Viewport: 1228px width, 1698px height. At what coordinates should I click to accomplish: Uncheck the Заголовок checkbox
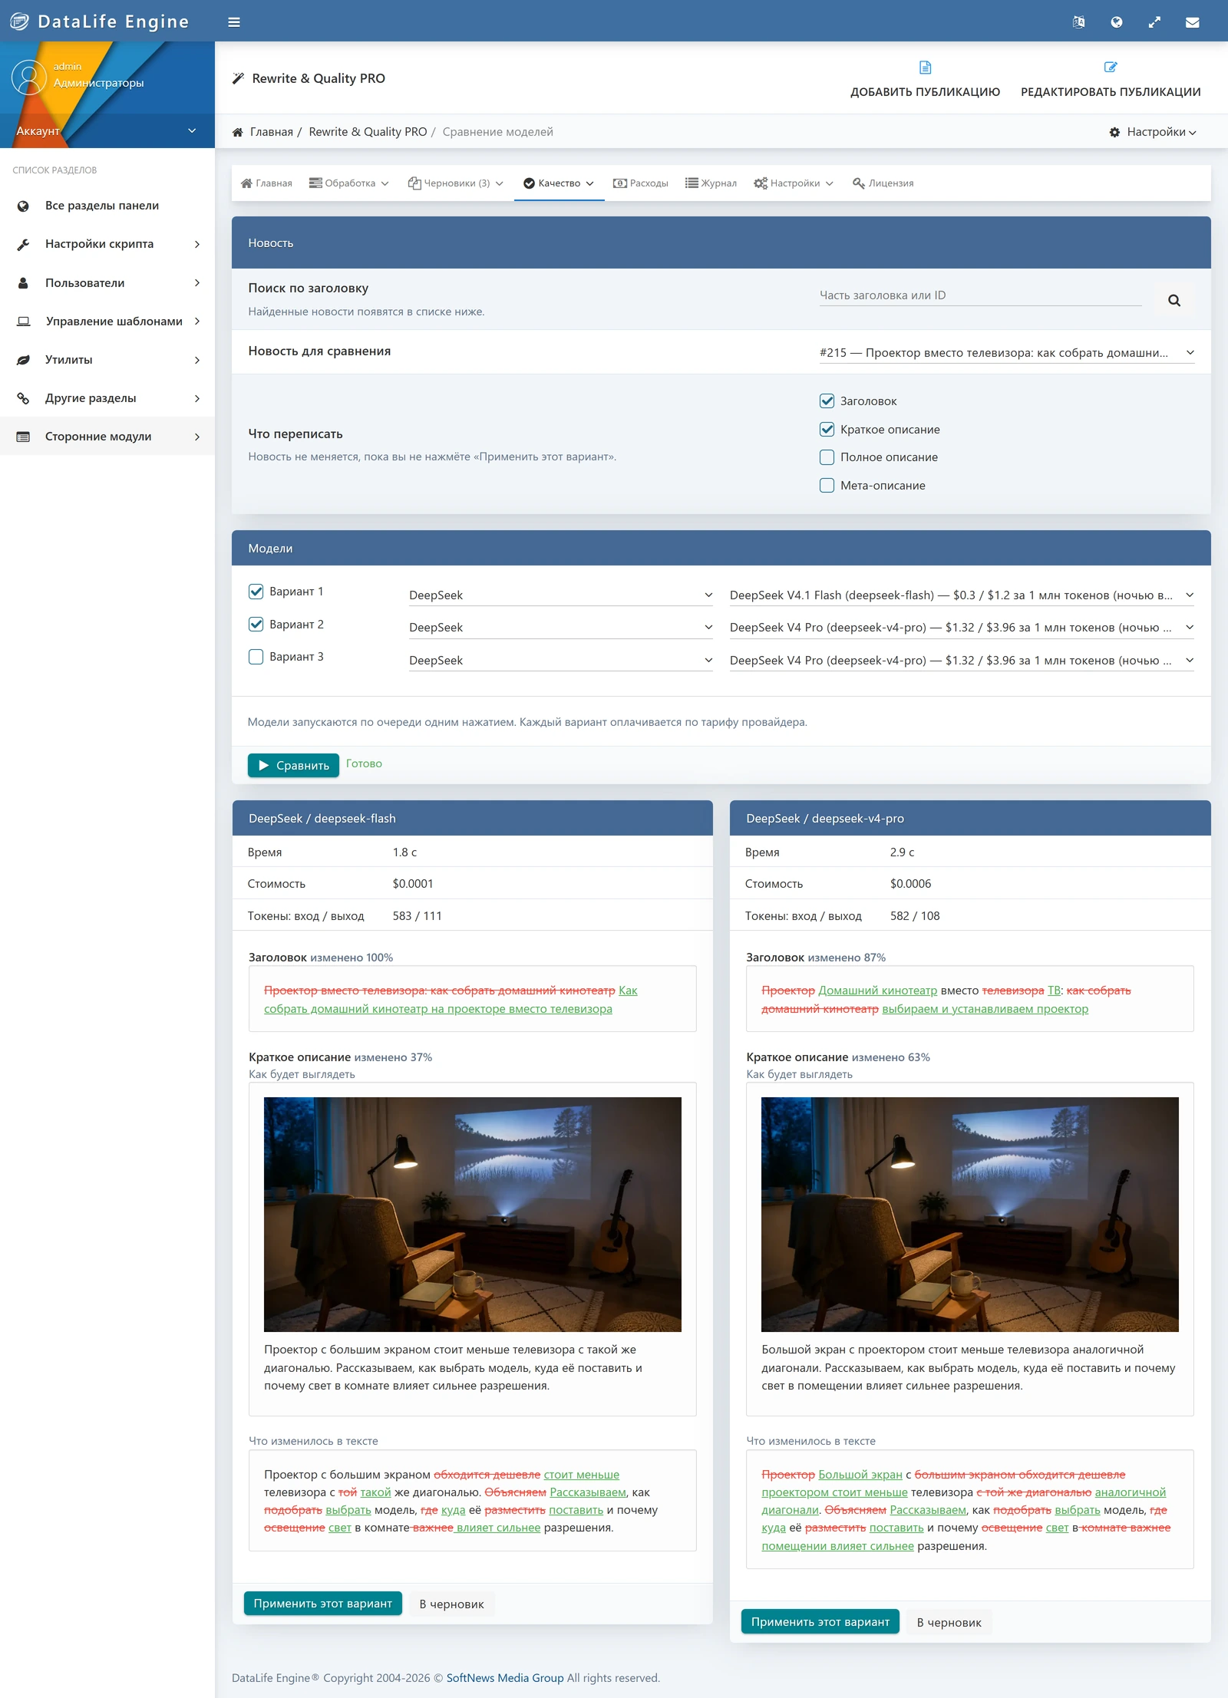click(x=827, y=401)
